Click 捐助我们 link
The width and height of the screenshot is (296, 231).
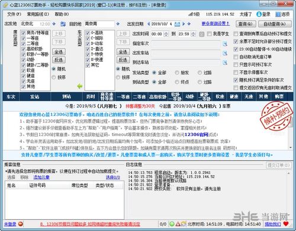click(273, 224)
